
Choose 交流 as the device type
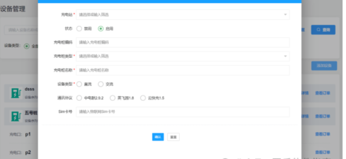tap(101, 84)
